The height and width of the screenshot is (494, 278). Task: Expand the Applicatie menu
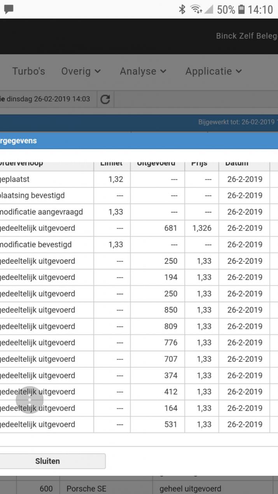click(213, 71)
